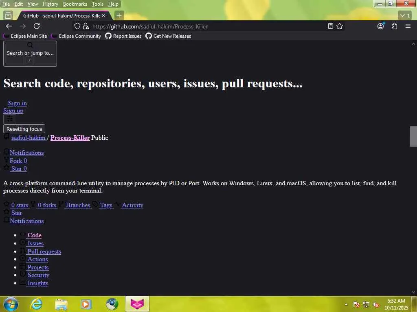Image resolution: width=417 pixels, height=312 pixels.
Task: Click the Windows Start button
Action: pos(11,304)
